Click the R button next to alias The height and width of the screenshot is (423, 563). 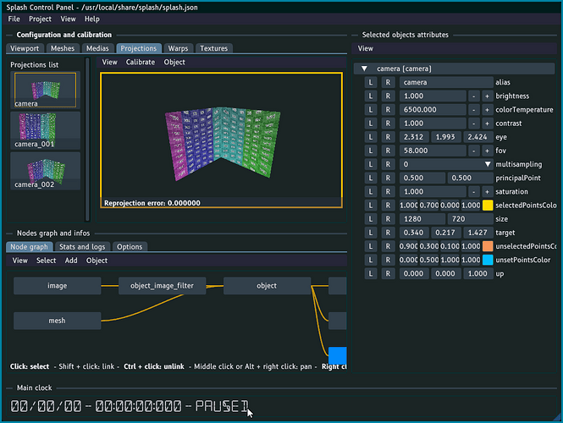387,83
